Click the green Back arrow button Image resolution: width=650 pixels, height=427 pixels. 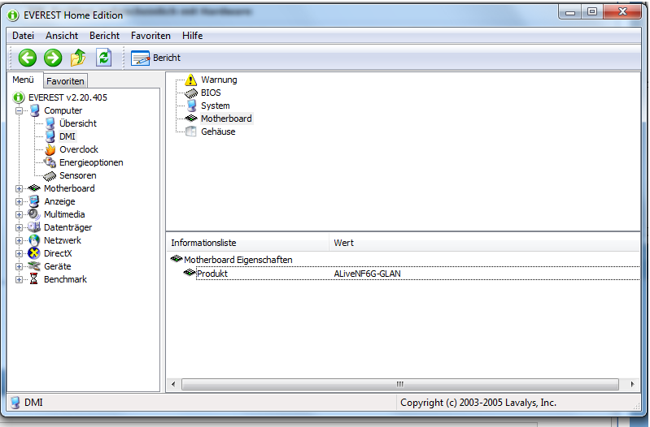click(x=28, y=58)
